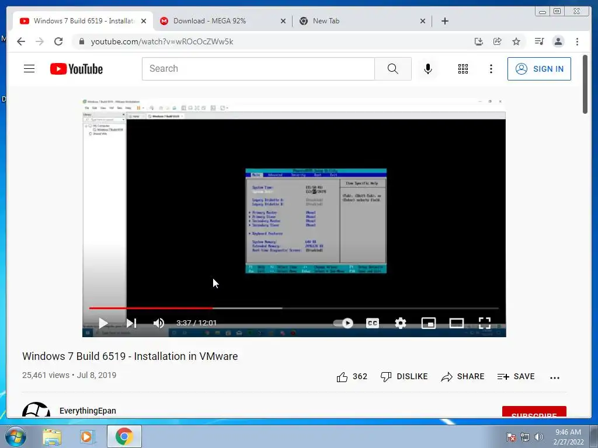
Task: Close the New Tab tab
Action: 423,21
